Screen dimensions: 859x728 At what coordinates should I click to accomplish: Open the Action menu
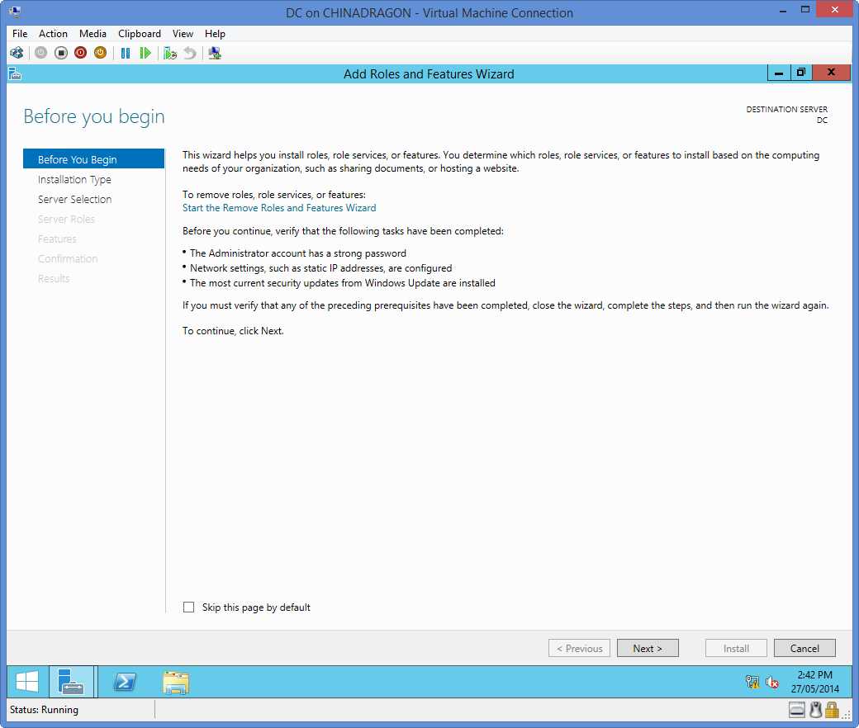click(53, 34)
